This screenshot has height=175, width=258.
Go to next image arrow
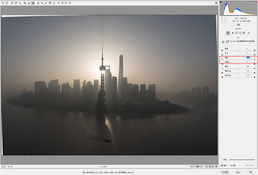click(x=193, y=167)
